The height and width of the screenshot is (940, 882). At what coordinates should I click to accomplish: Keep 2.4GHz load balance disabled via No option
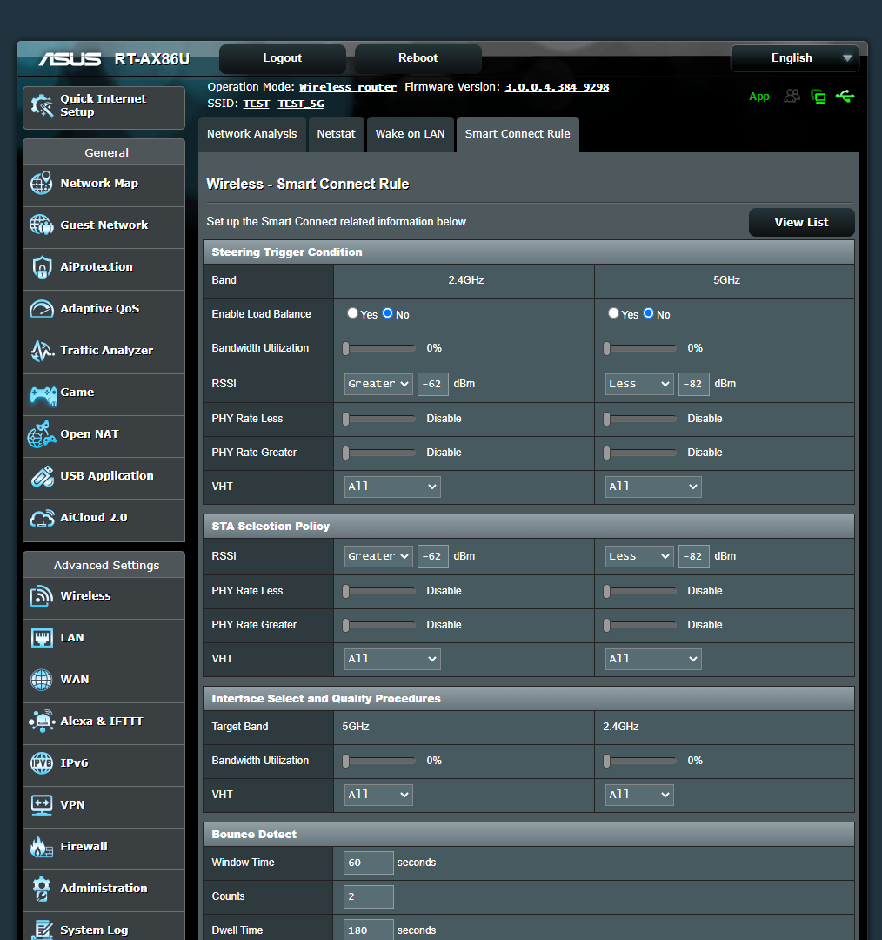[387, 313]
